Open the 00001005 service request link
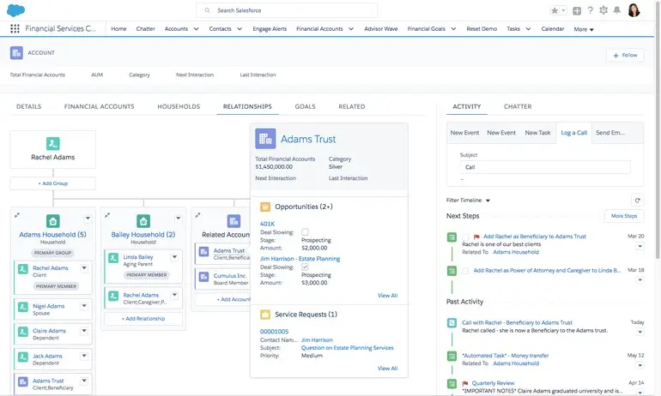 [x=275, y=331]
